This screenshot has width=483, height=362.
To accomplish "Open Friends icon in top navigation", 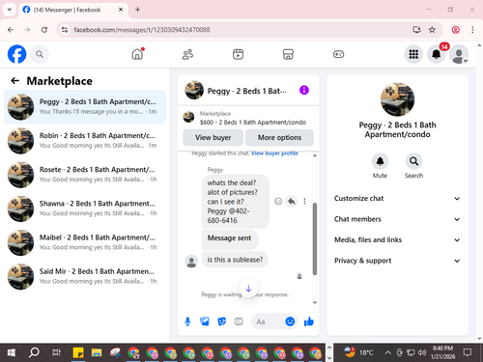I will [187, 54].
